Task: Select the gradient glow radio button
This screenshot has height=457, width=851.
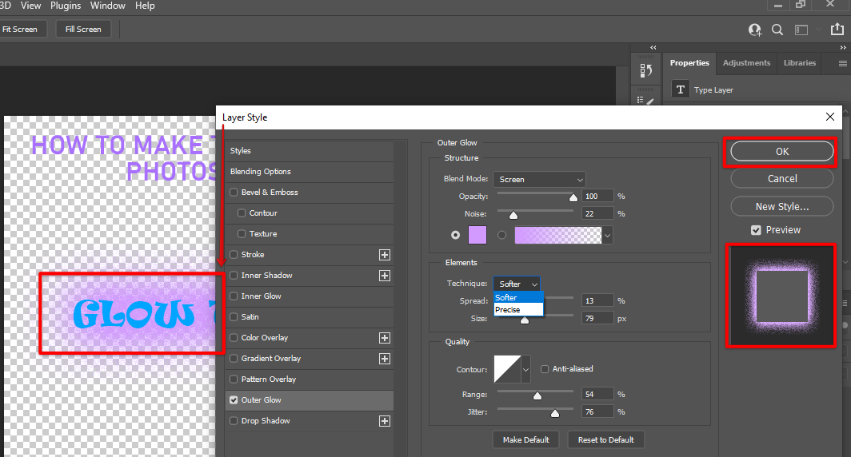Action: point(502,235)
